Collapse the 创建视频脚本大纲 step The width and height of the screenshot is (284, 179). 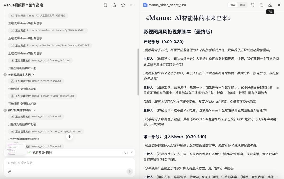coord(34,75)
